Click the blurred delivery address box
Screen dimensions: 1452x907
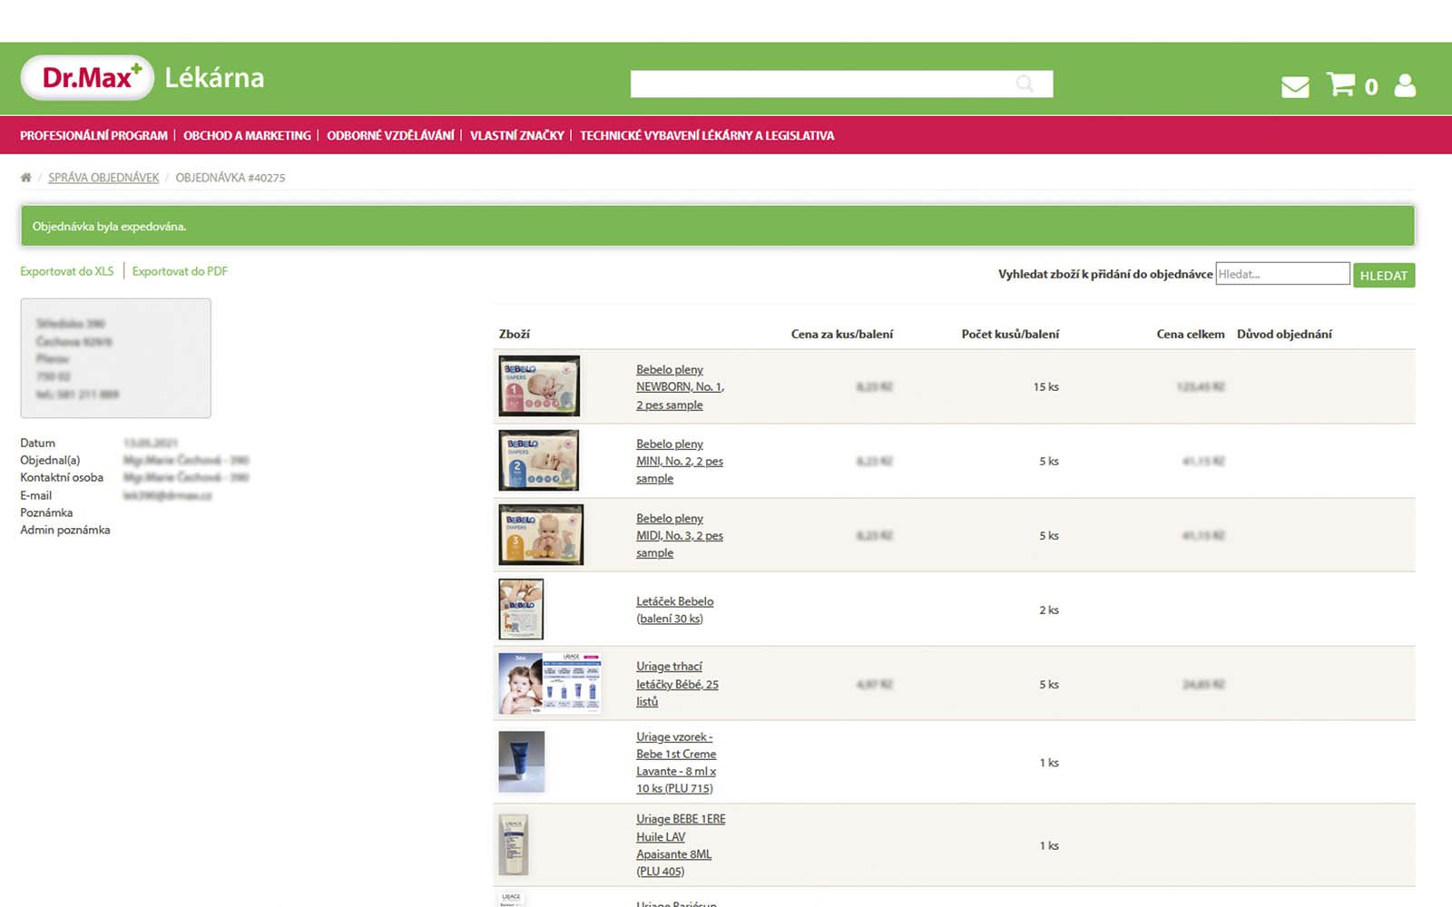click(116, 358)
